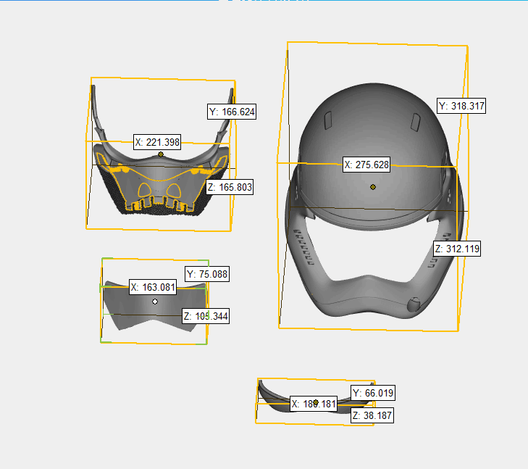Viewport: 528px width, 469px height.
Task: Click the Z: 105.344 dimension label
Action: [x=206, y=316]
